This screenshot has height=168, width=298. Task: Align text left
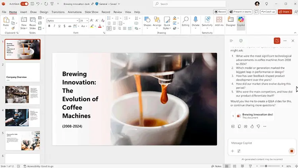tap(109, 29)
